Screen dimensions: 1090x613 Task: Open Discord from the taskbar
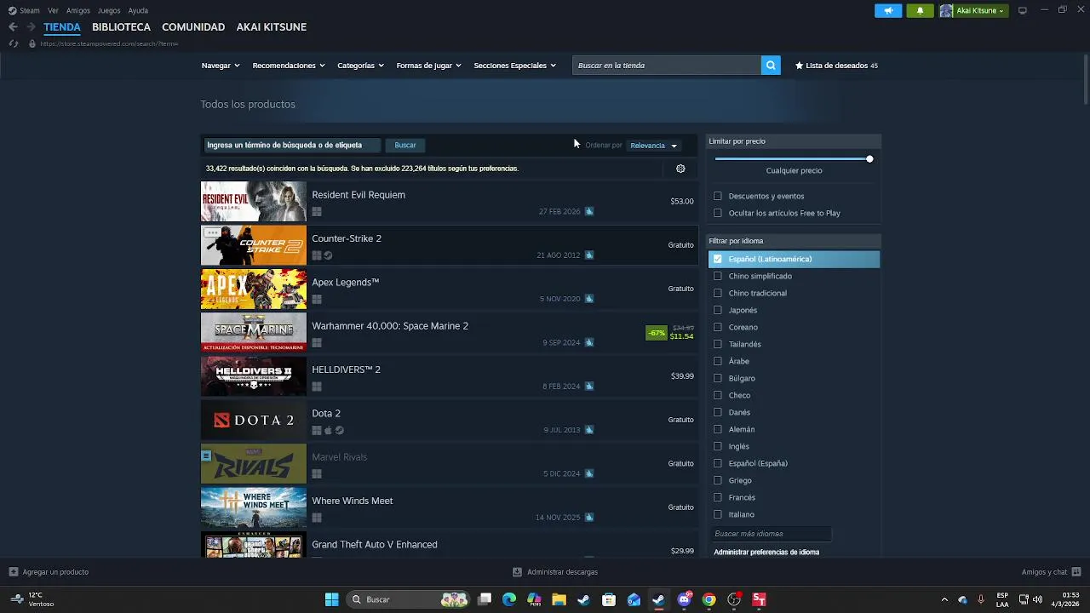(684, 599)
